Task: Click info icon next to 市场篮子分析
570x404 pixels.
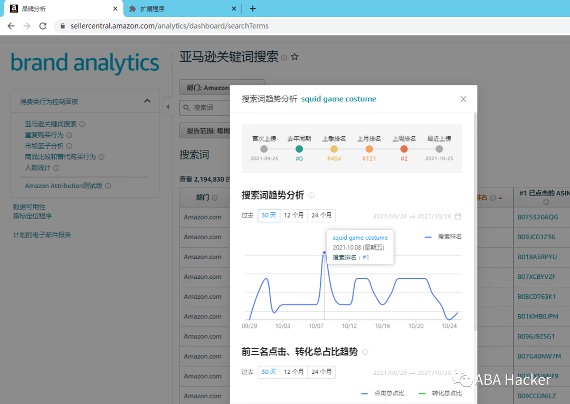Action: point(69,146)
